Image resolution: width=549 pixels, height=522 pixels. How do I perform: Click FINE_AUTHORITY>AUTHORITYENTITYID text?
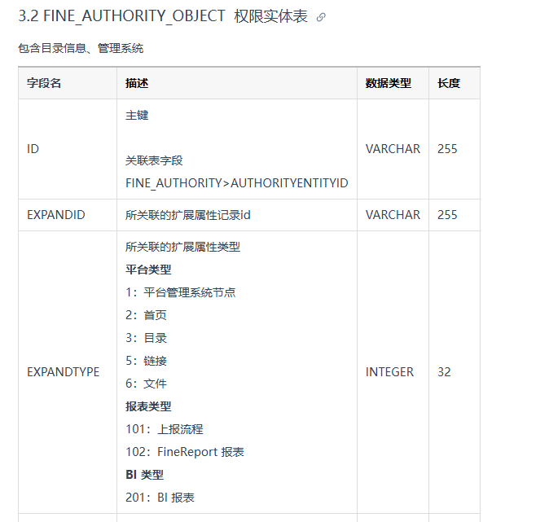pos(237,183)
